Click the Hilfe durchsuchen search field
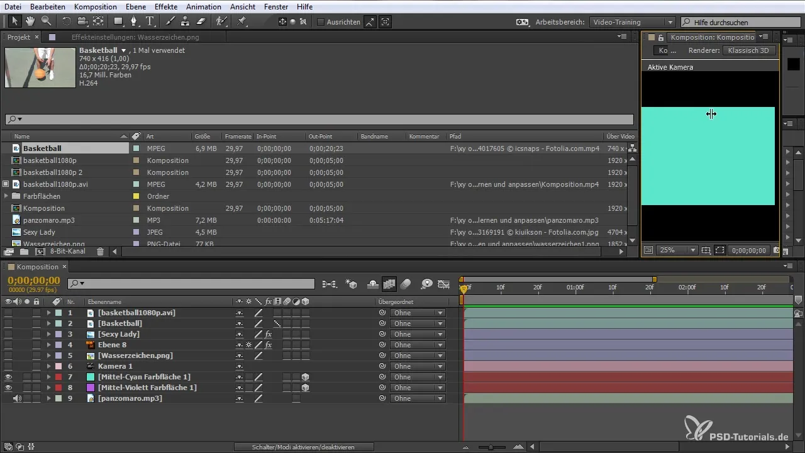This screenshot has width=805, height=453. [x=740, y=22]
